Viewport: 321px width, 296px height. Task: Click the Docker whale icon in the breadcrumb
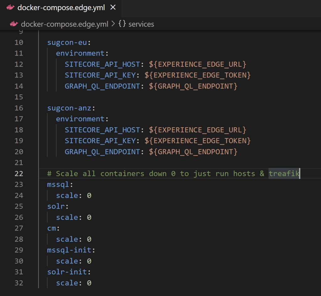tap(14, 24)
